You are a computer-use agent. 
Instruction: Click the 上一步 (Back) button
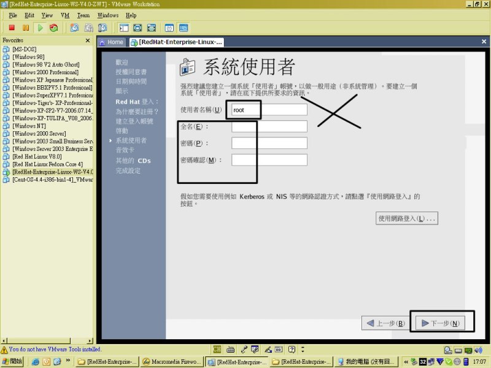click(x=386, y=323)
